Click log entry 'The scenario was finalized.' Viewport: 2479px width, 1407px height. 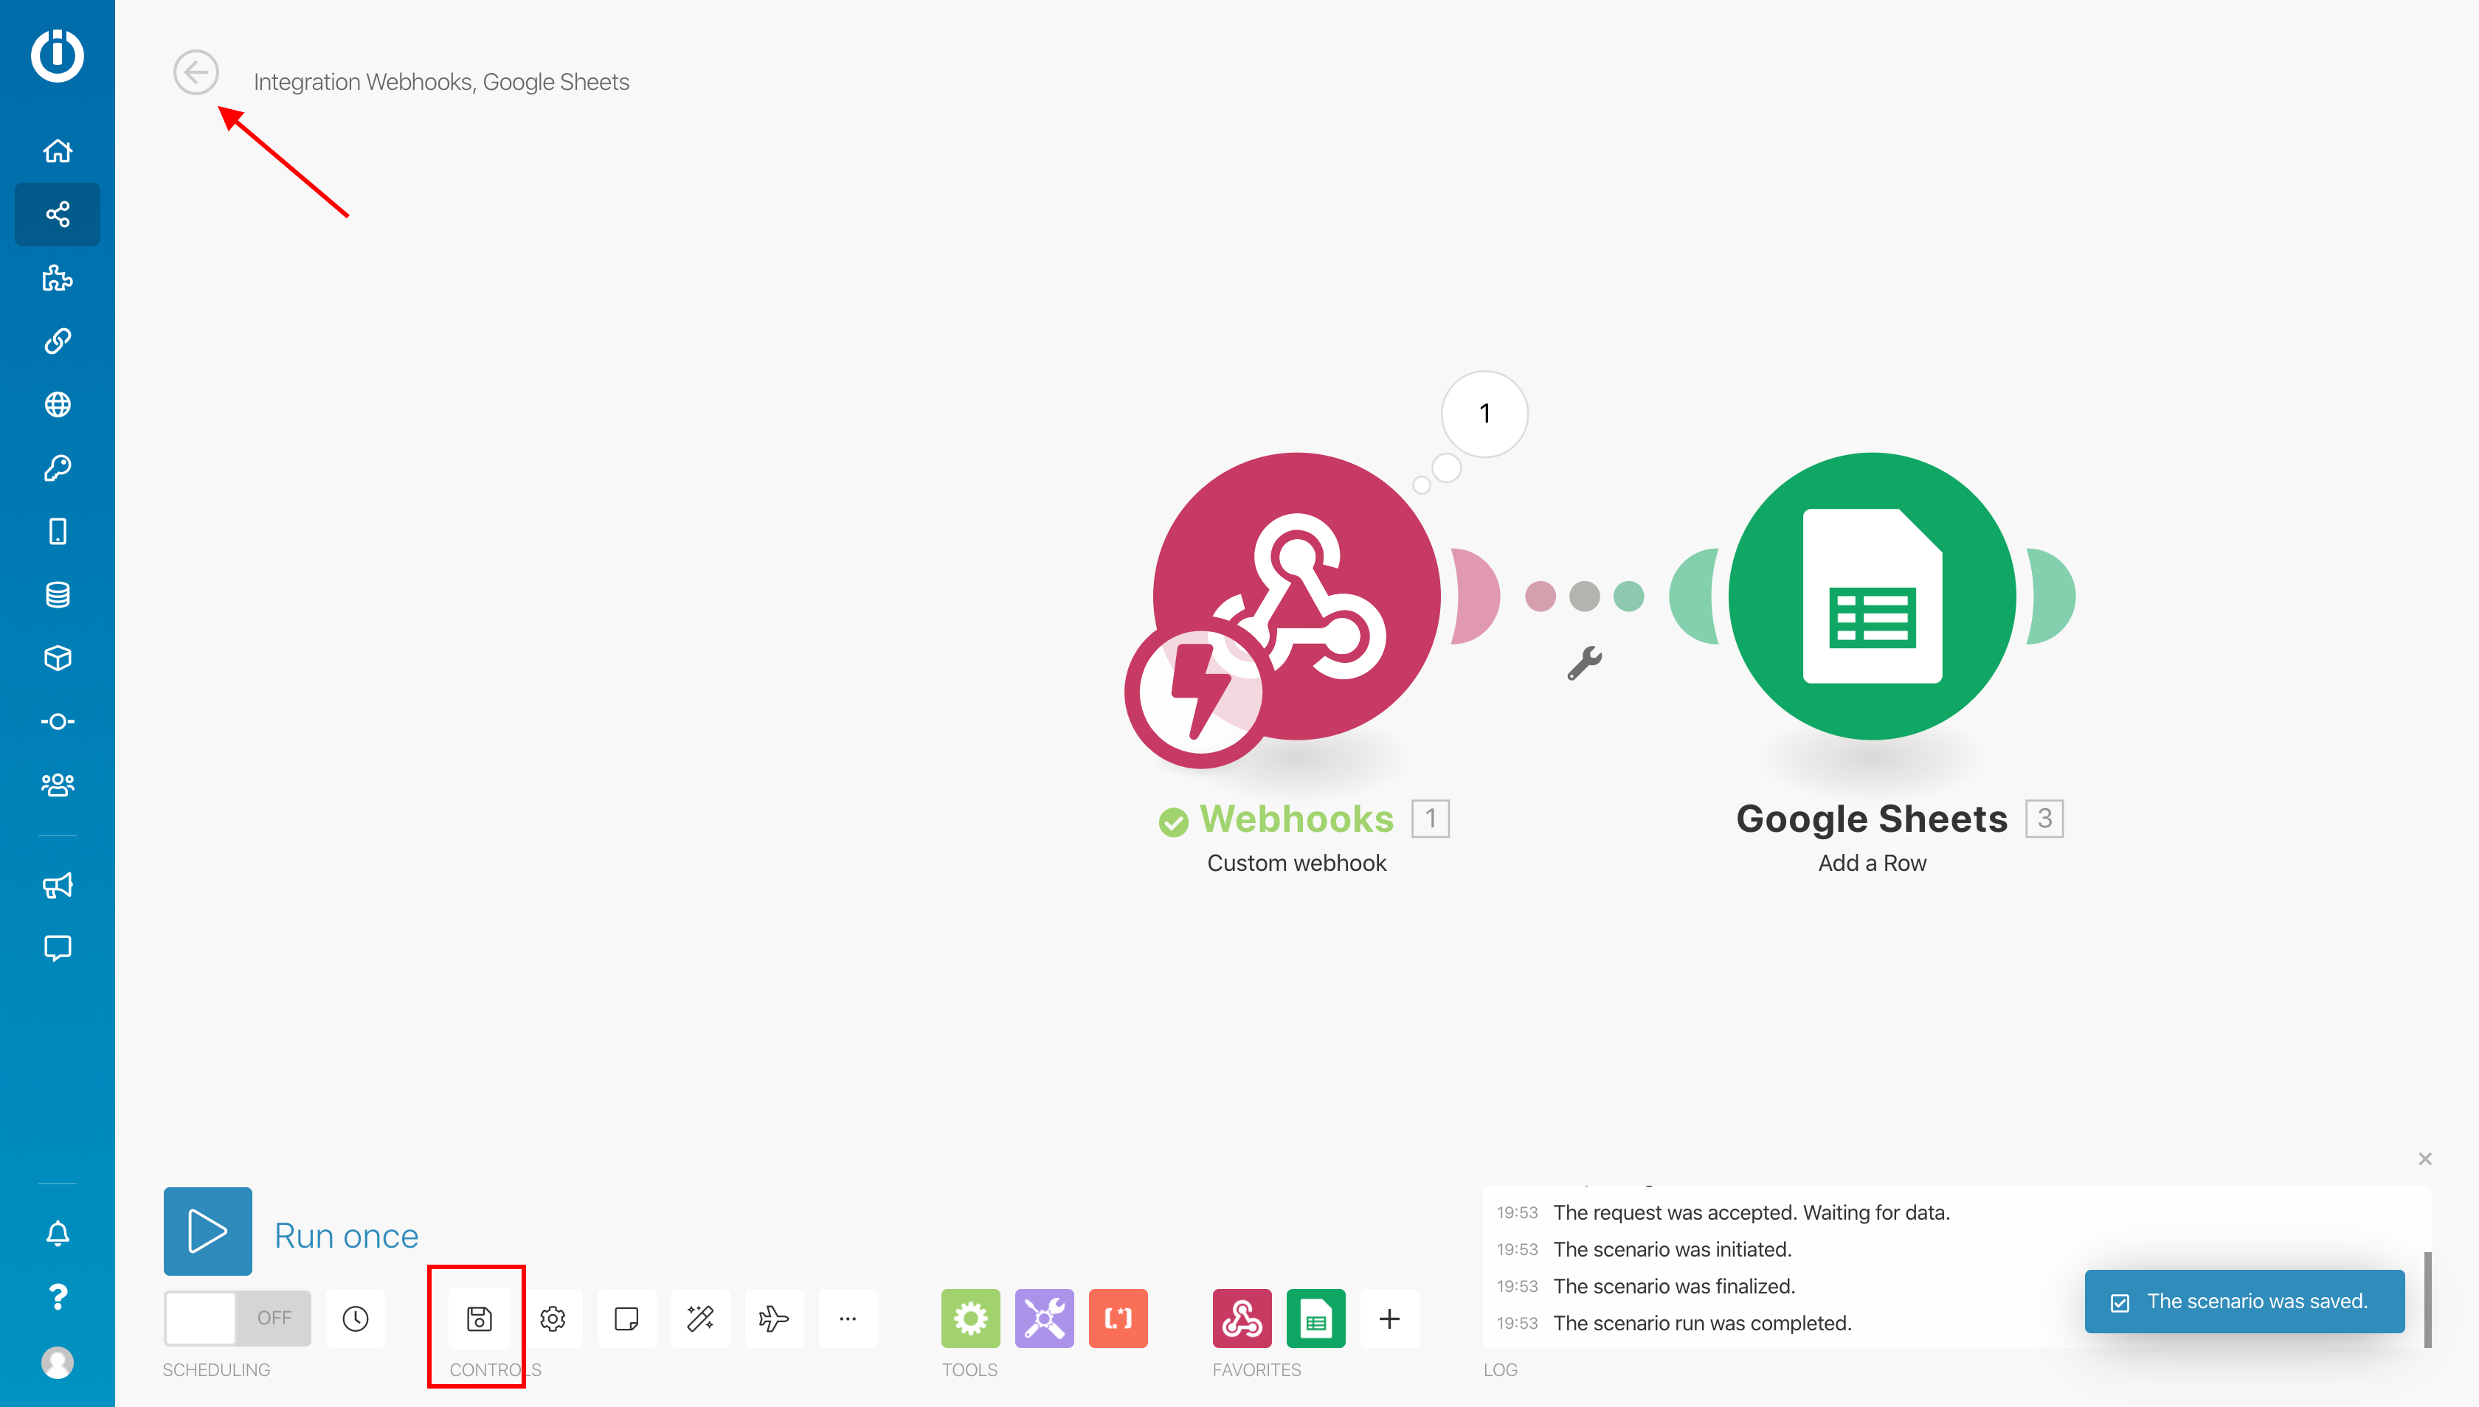pyautogui.click(x=1673, y=1286)
